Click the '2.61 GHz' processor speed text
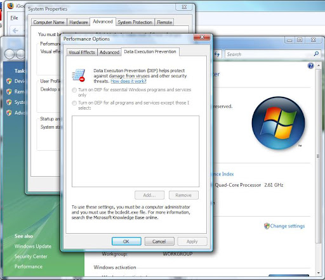This screenshot has width=325, height=280. pyautogui.click(x=274, y=185)
